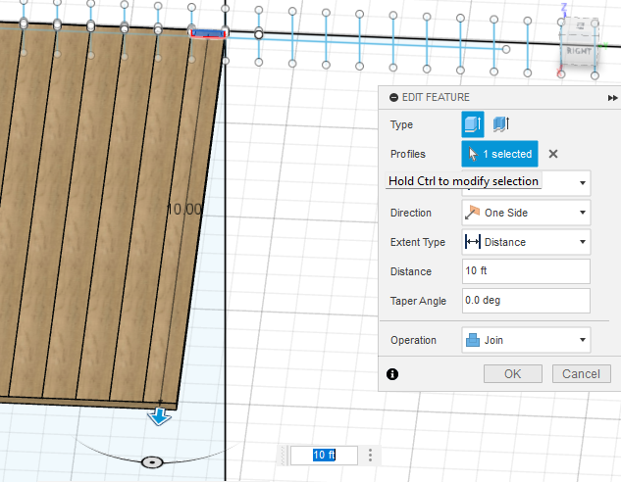Open the Operation 'Join' dropdown

click(x=526, y=340)
